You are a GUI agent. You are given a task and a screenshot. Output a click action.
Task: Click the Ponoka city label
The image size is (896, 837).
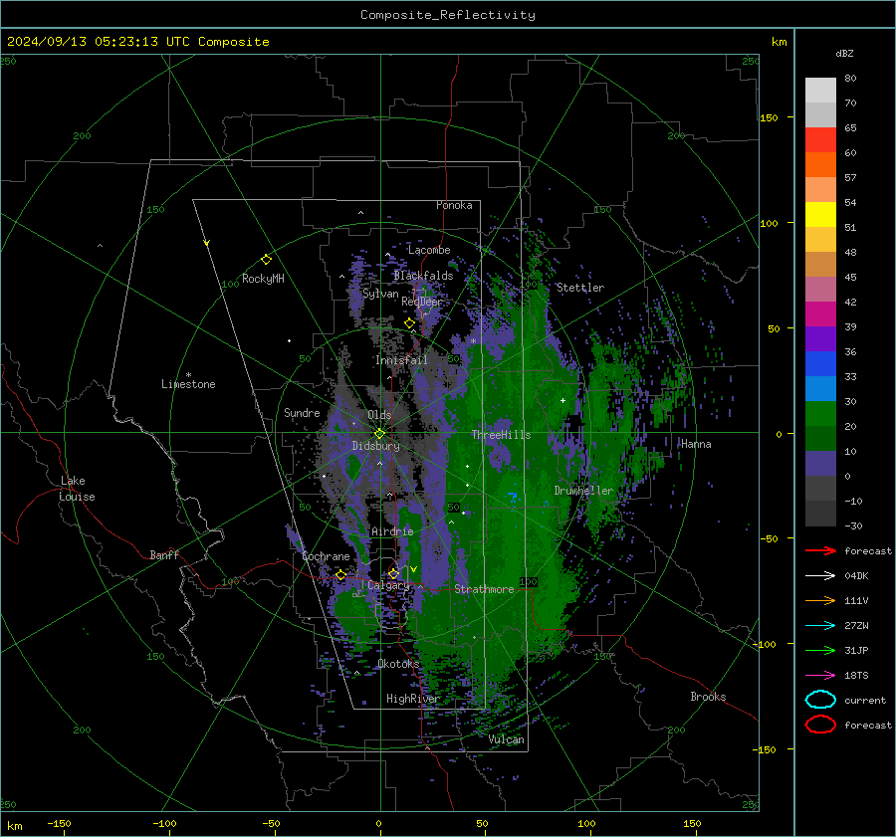pos(454,205)
